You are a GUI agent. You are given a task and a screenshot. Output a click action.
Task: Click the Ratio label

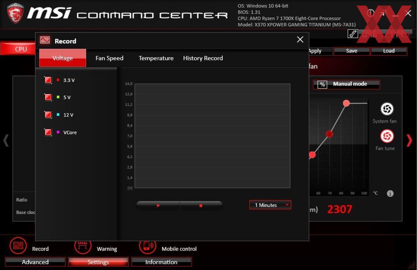tap(22, 200)
